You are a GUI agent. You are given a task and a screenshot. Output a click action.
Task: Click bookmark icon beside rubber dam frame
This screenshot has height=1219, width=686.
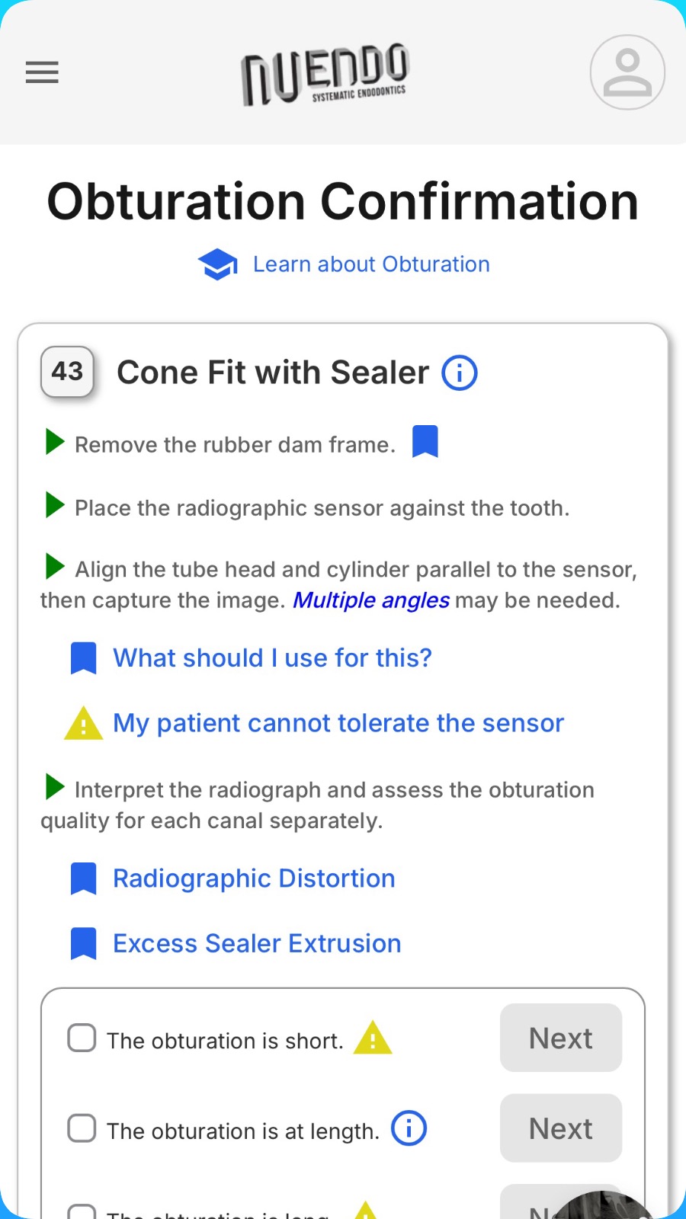click(425, 442)
